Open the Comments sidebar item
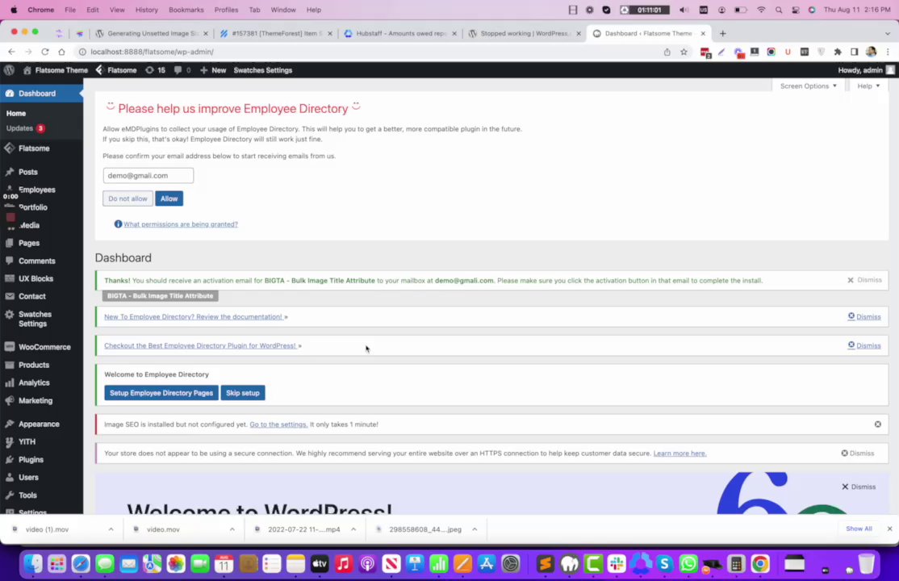The width and height of the screenshot is (899, 581). [x=36, y=261]
